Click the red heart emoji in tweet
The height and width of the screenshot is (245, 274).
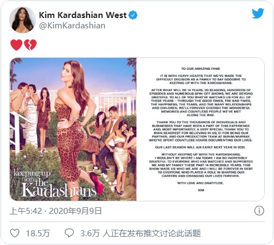16,45
